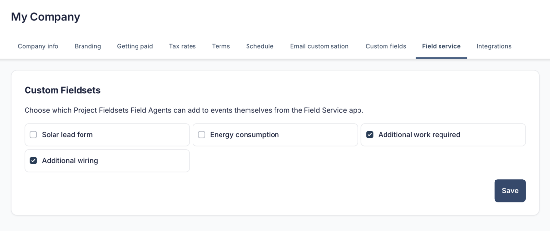Click the My Company page heading

(45, 17)
